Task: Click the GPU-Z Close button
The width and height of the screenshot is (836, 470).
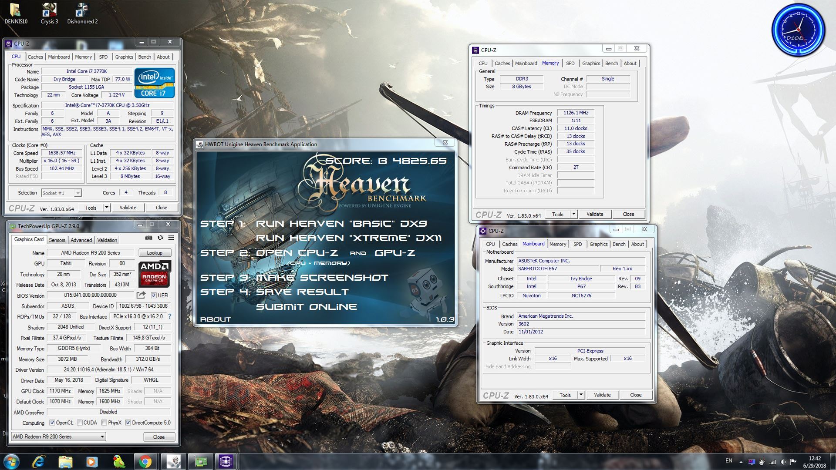Action: pos(158,437)
